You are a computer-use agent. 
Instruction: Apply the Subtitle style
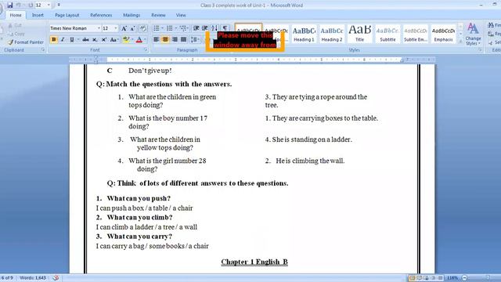[x=387, y=34]
